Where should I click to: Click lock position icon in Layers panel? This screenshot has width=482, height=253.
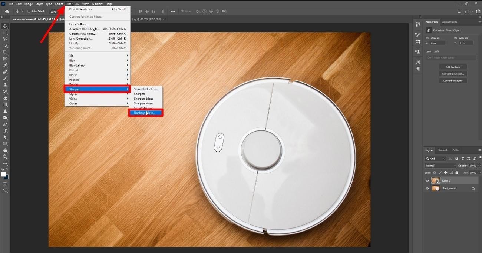446,173
